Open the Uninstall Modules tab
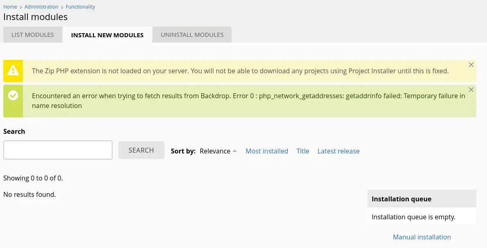The height and width of the screenshot is (248, 487). coord(192,35)
